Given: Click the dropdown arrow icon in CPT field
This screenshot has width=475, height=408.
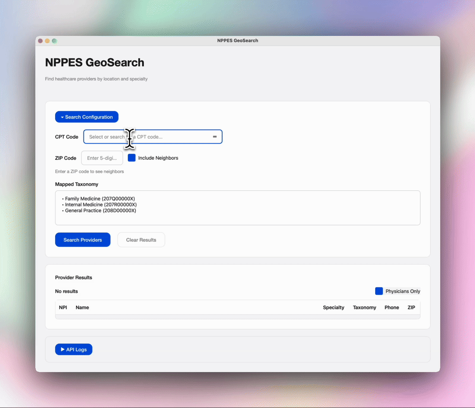Looking at the screenshot, I should 215,136.
